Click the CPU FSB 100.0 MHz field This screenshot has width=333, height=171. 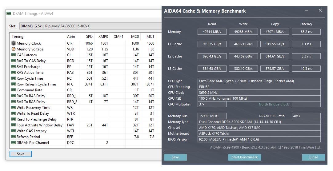click(259, 98)
